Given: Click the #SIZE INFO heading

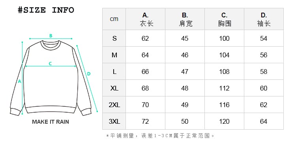Looking at the screenshot, I should pos(46,10).
